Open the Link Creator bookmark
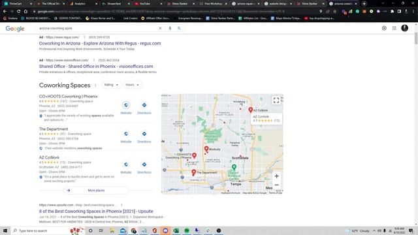Screen dimensions: 418x235 click(131, 18)
